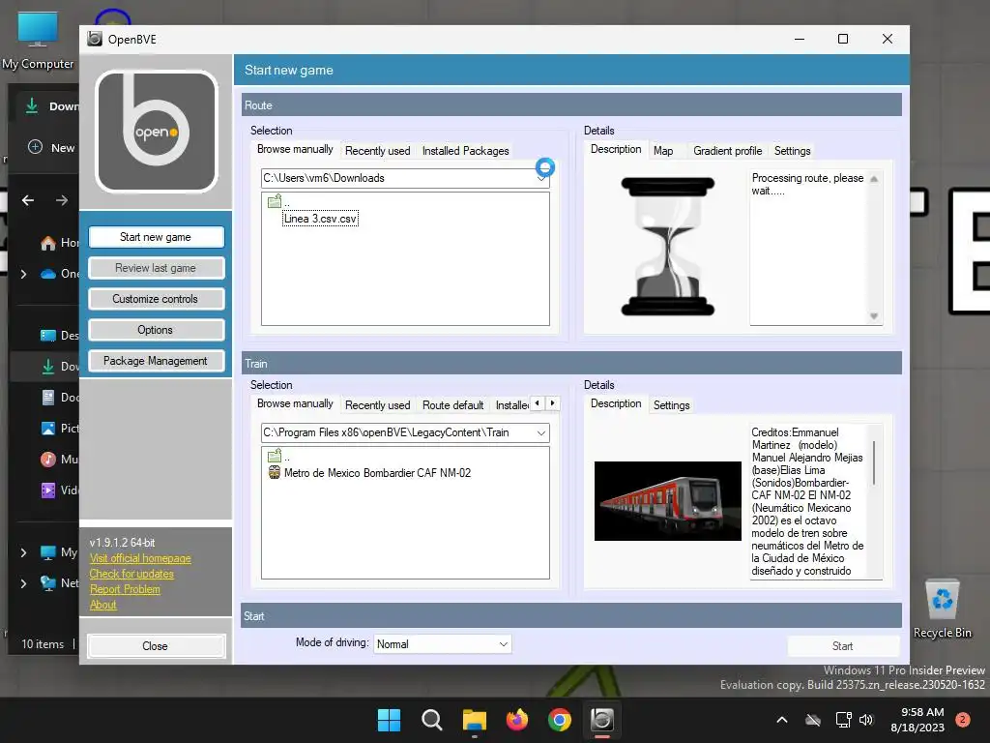The width and height of the screenshot is (990, 743).
Task: Select route Browse manually tab
Action: (x=295, y=149)
